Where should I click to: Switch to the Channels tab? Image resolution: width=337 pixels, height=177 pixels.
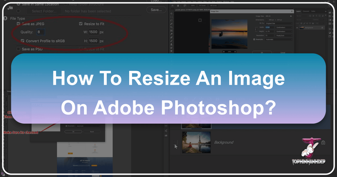pos(306,11)
